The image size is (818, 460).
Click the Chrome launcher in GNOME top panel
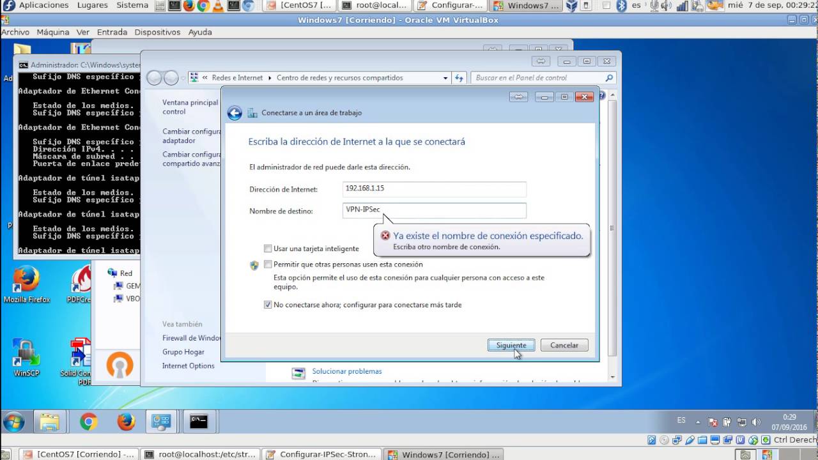pyautogui.click(x=203, y=6)
